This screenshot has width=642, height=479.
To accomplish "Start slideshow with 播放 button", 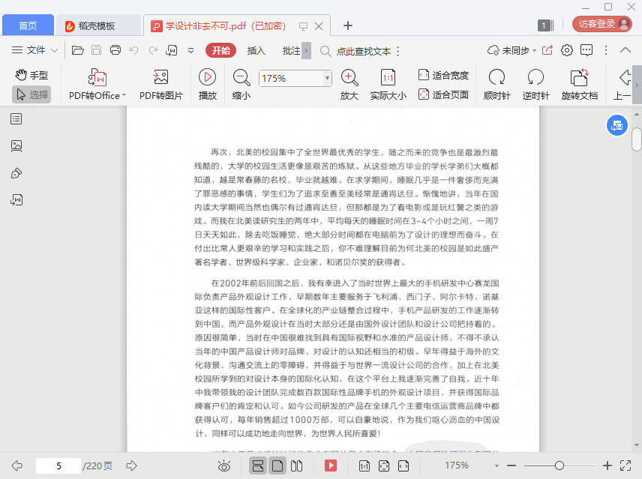I will [x=208, y=84].
